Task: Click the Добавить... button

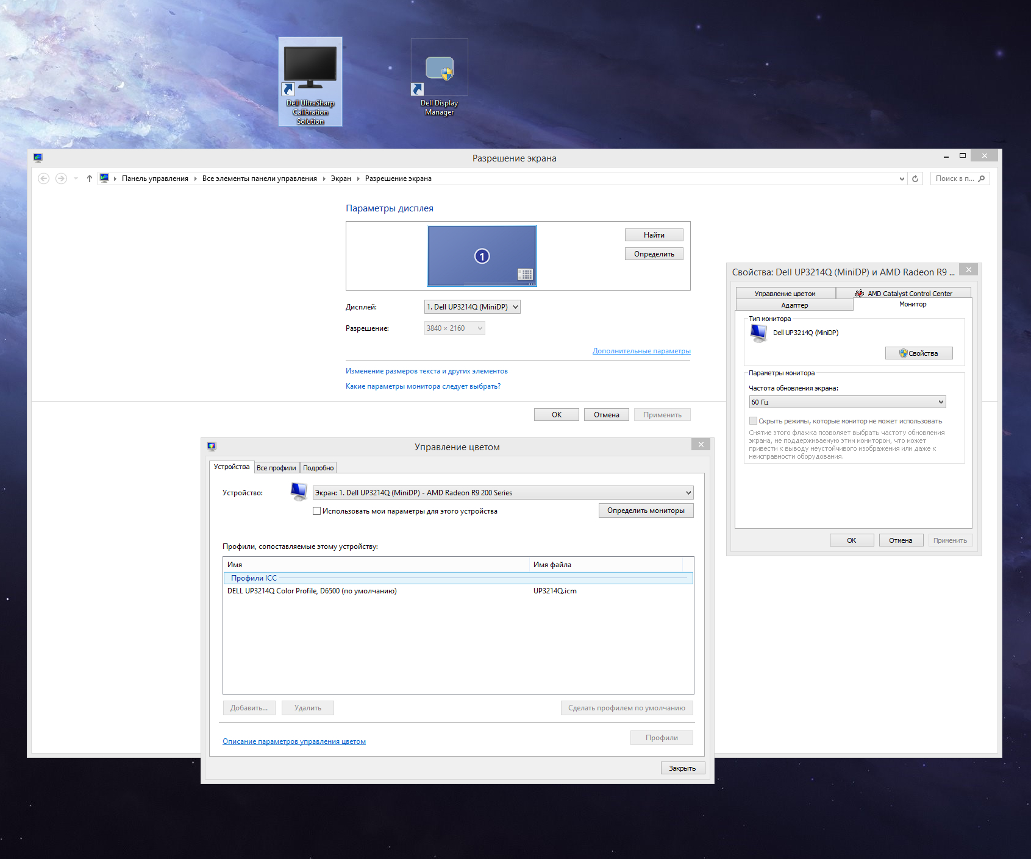Action: tap(249, 708)
